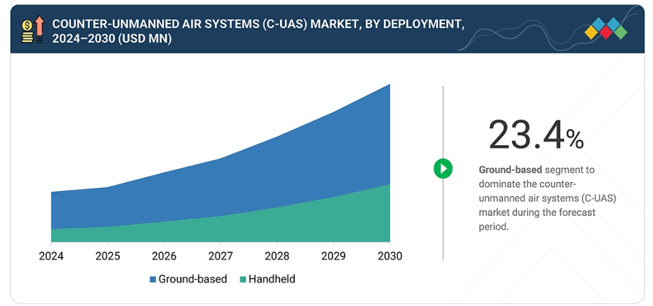
Task: Click the blue Ground-based legend square
Action: [x=153, y=279]
